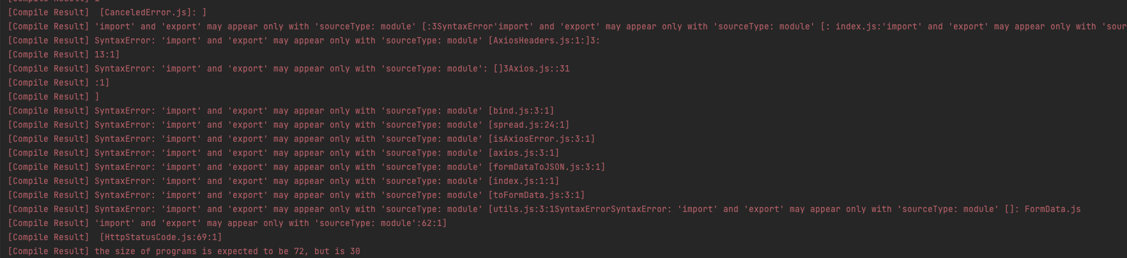The height and width of the screenshot is (258, 1127).
Task: Click Compile Result prefix of HttpStatusCode line
Action: [49, 237]
